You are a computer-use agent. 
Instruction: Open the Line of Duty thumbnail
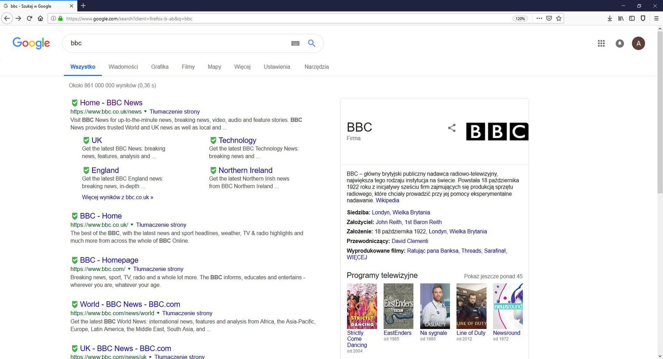[x=471, y=306]
